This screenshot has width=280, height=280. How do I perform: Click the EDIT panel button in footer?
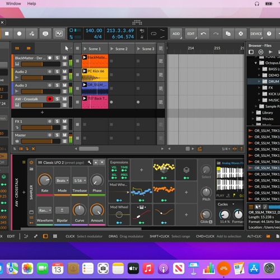pyautogui.click(x=11, y=236)
